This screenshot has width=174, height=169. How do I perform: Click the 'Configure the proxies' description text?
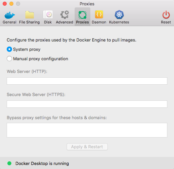tap(72, 40)
